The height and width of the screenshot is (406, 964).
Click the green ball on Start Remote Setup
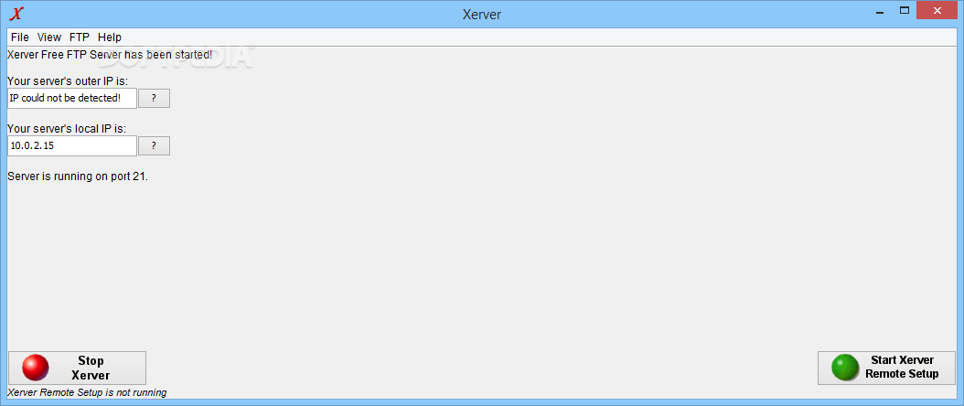(x=845, y=368)
